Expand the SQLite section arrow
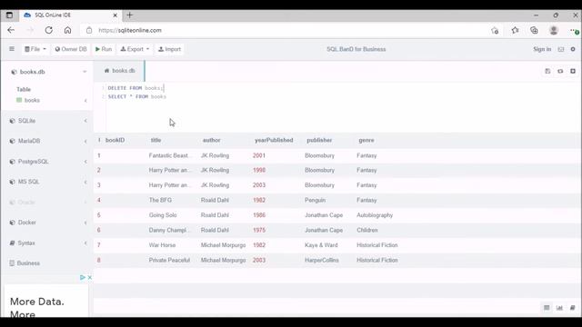Screen dimensions: 582x327 pos(85,121)
